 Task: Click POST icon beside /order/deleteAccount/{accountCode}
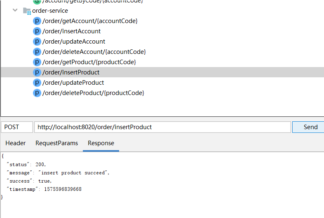[37, 52]
